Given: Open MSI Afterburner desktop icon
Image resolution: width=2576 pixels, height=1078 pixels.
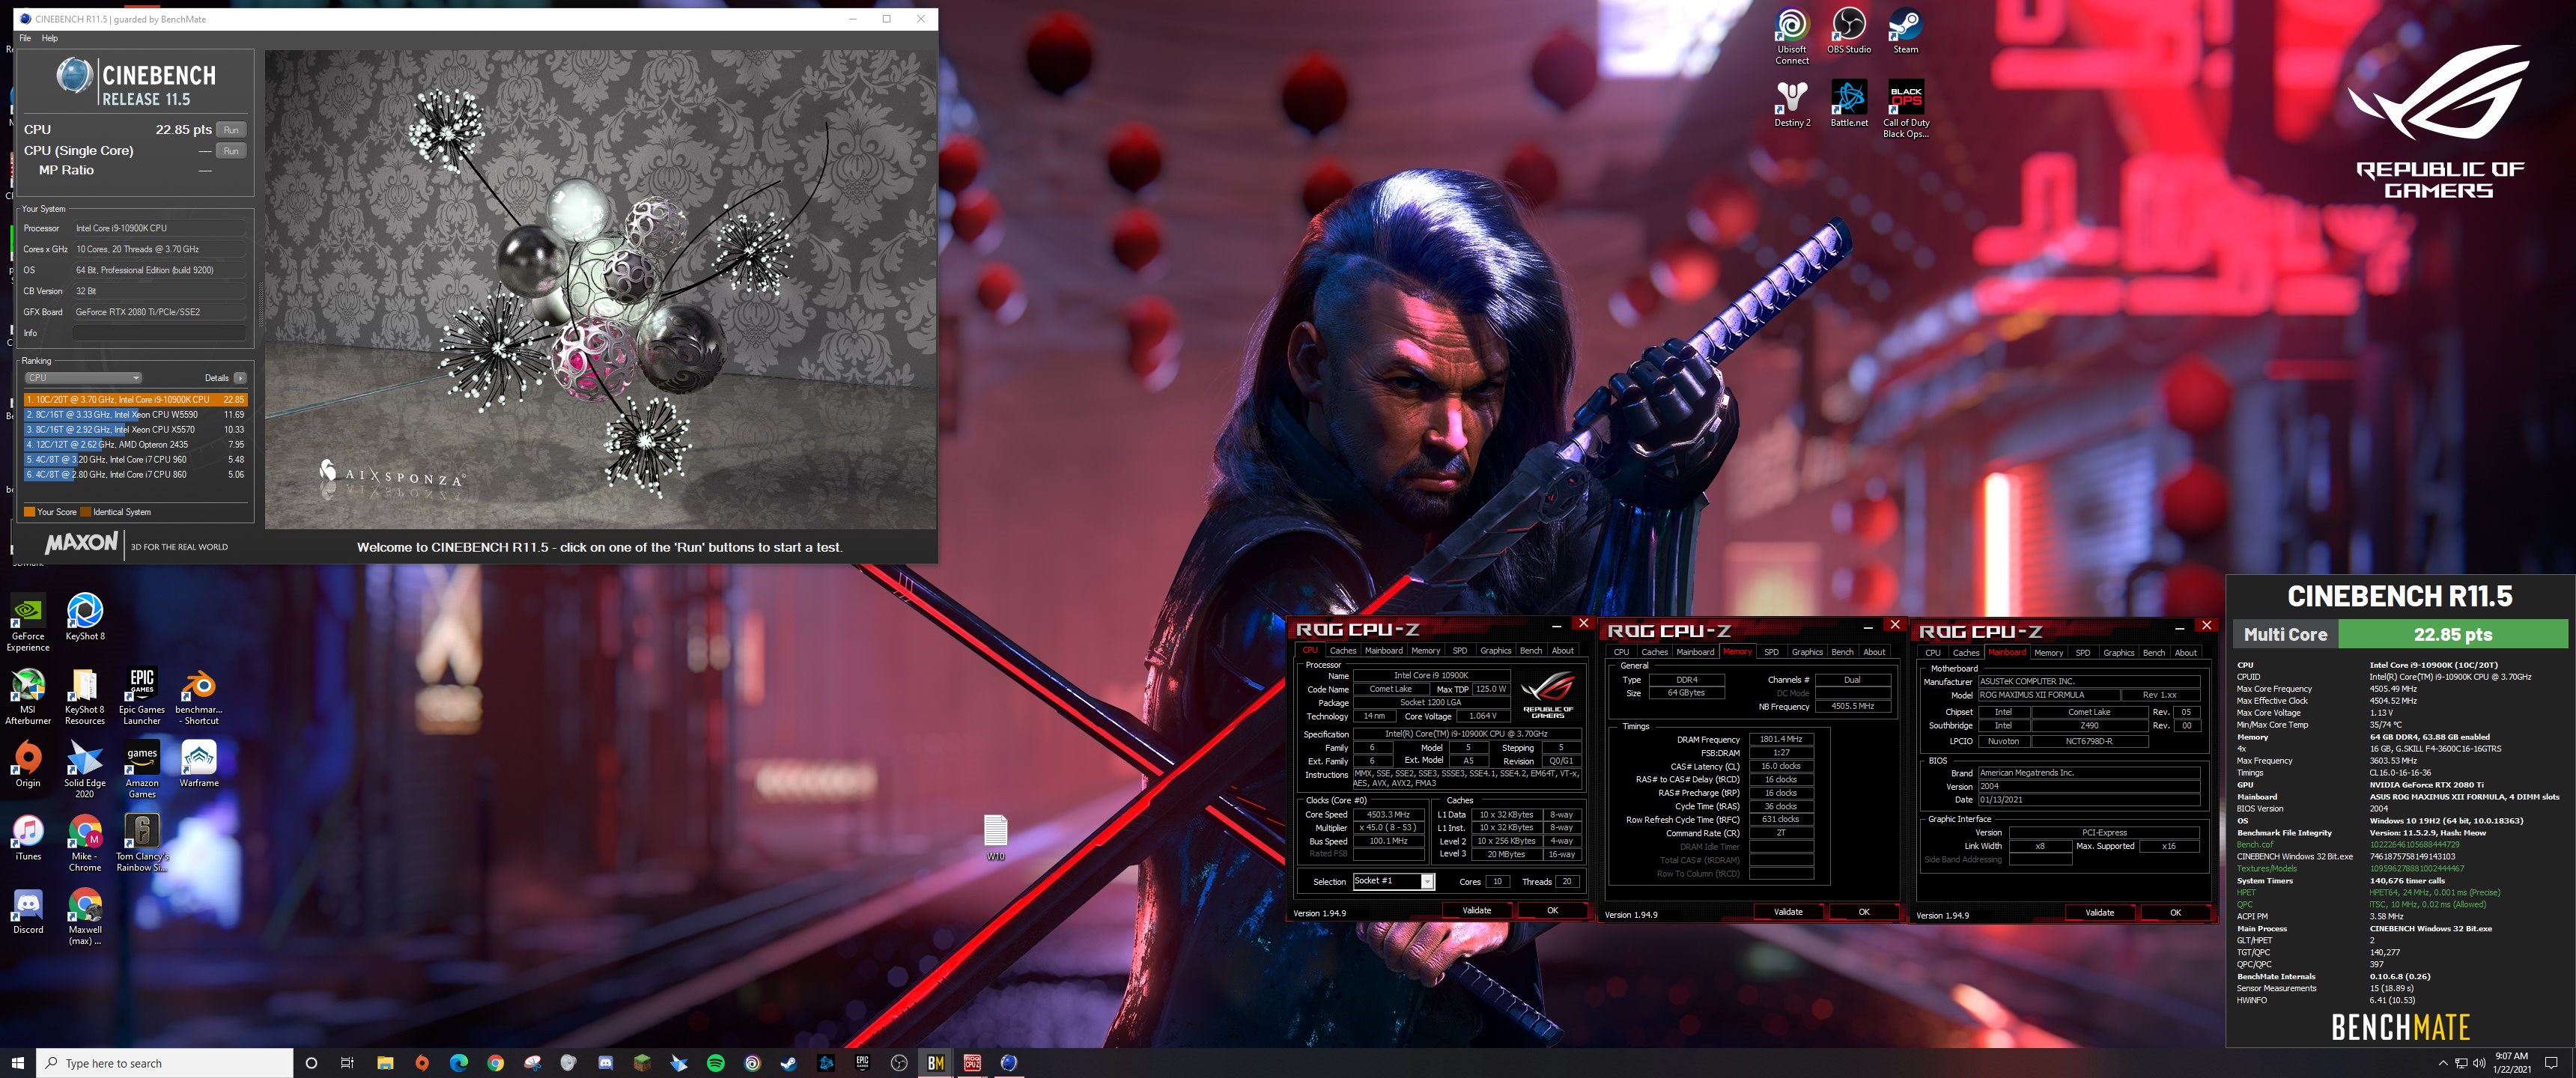Looking at the screenshot, I should (x=28, y=696).
